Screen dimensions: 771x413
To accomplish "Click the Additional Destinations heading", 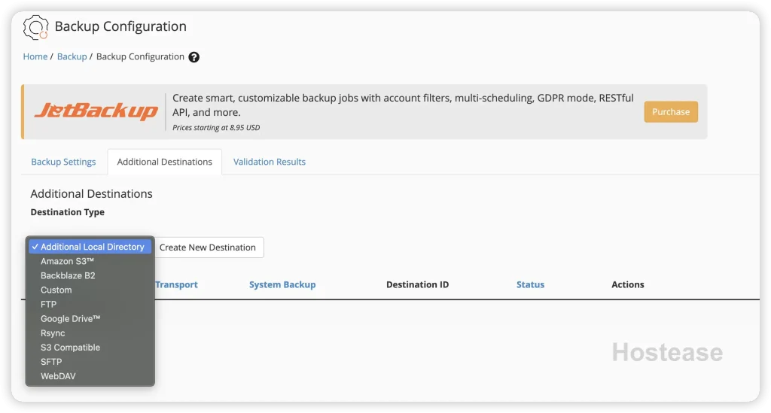I will 91,193.
